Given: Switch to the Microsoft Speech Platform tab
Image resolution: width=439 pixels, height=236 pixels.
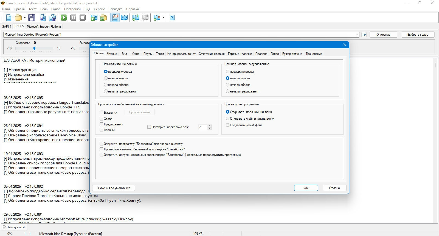Looking at the screenshot, I should tap(44, 27).
